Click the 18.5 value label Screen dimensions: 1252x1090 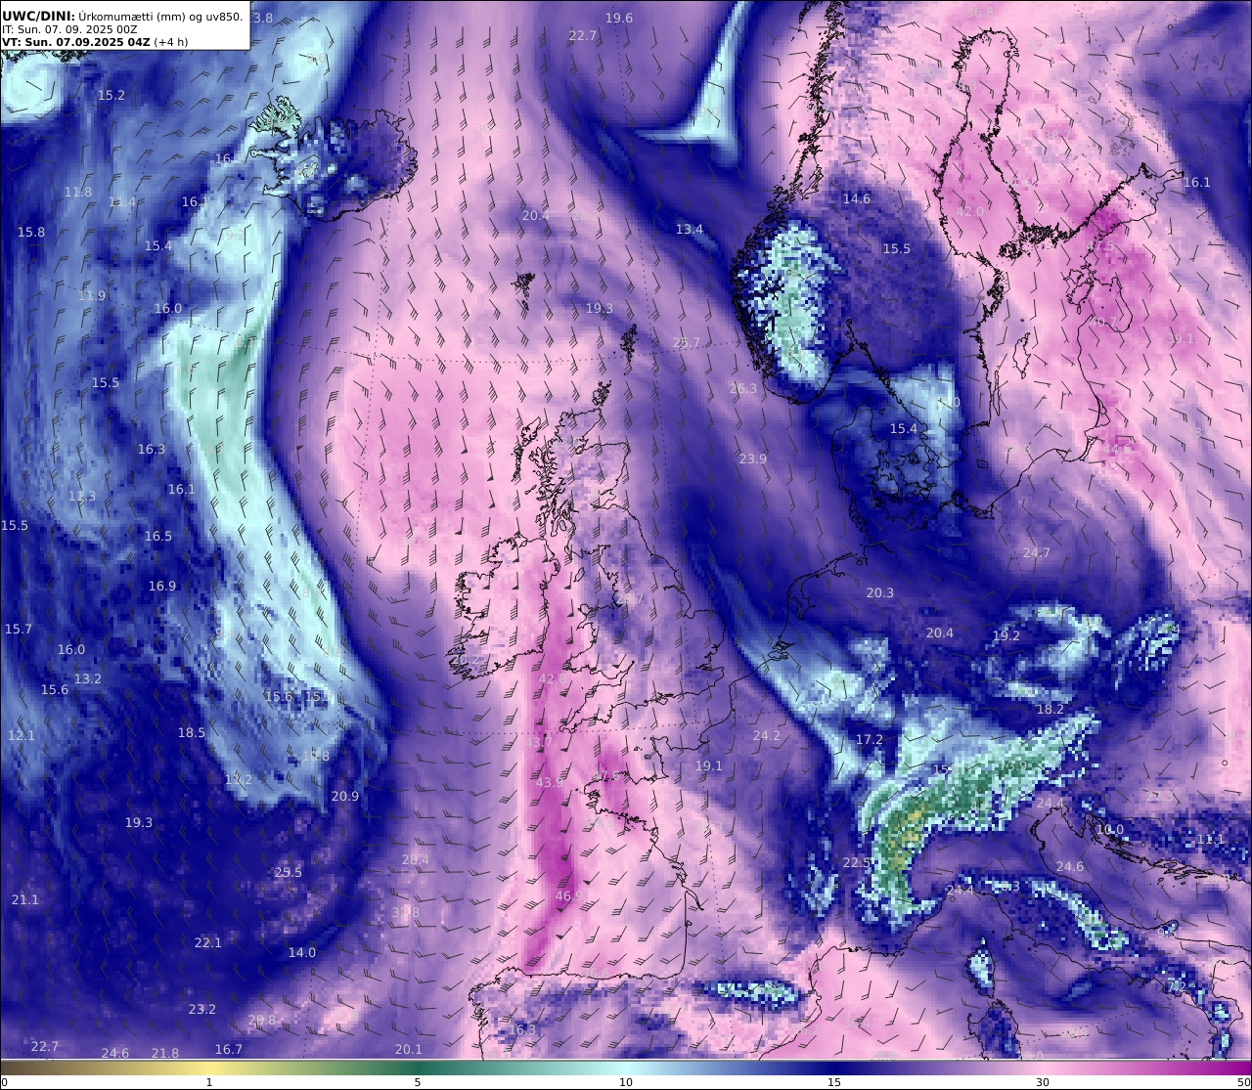coord(192,733)
